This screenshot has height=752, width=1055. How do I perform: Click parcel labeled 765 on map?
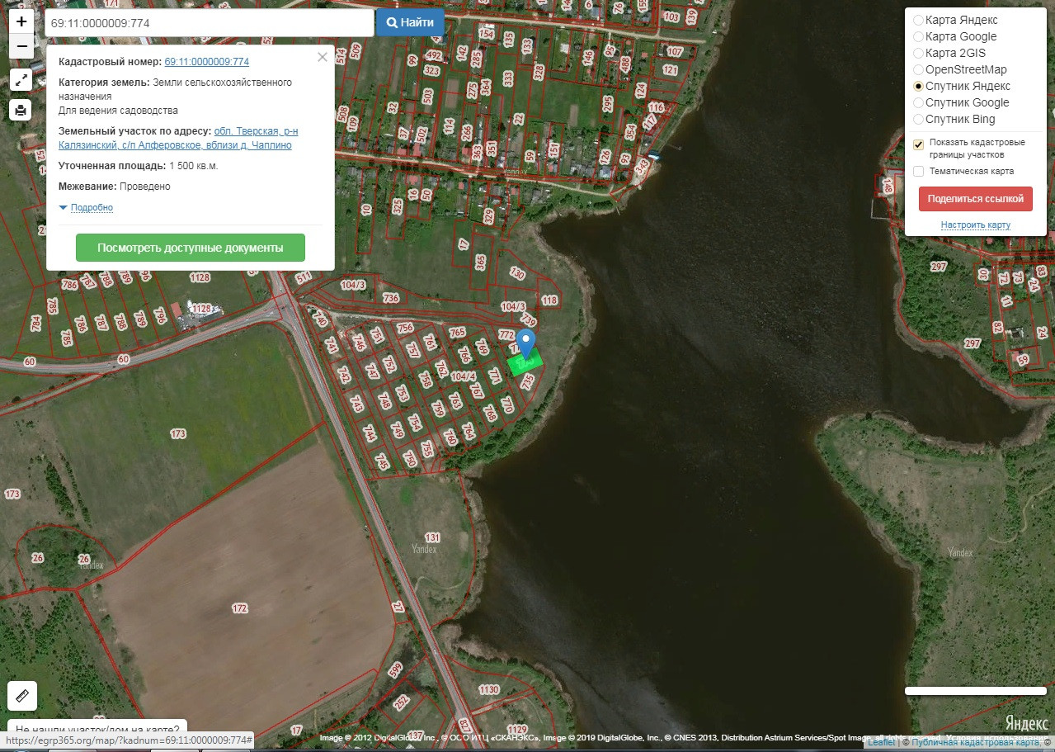click(457, 332)
